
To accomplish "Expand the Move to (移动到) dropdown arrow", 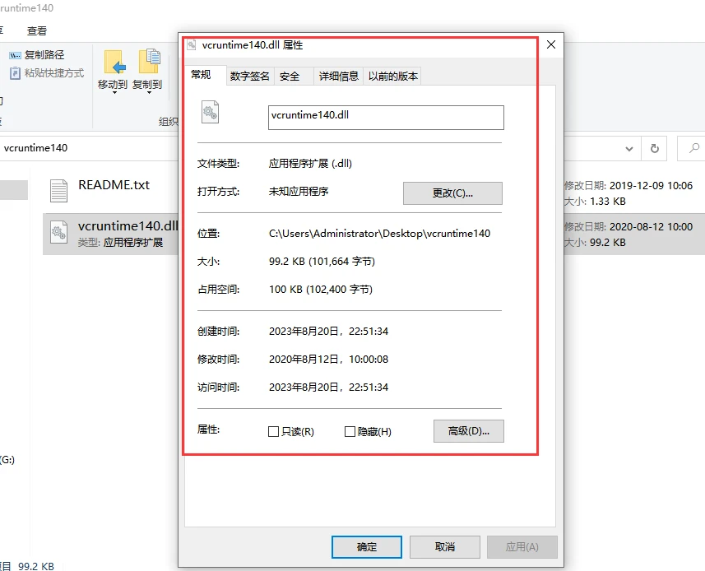I will [114, 93].
